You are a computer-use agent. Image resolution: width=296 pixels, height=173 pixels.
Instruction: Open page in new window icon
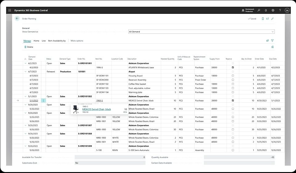click(x=268, y=19)
